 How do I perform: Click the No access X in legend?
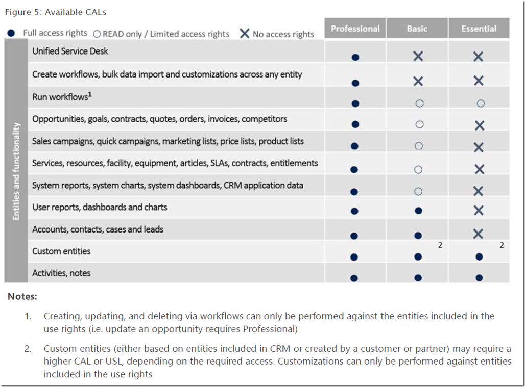pos(245,34)
